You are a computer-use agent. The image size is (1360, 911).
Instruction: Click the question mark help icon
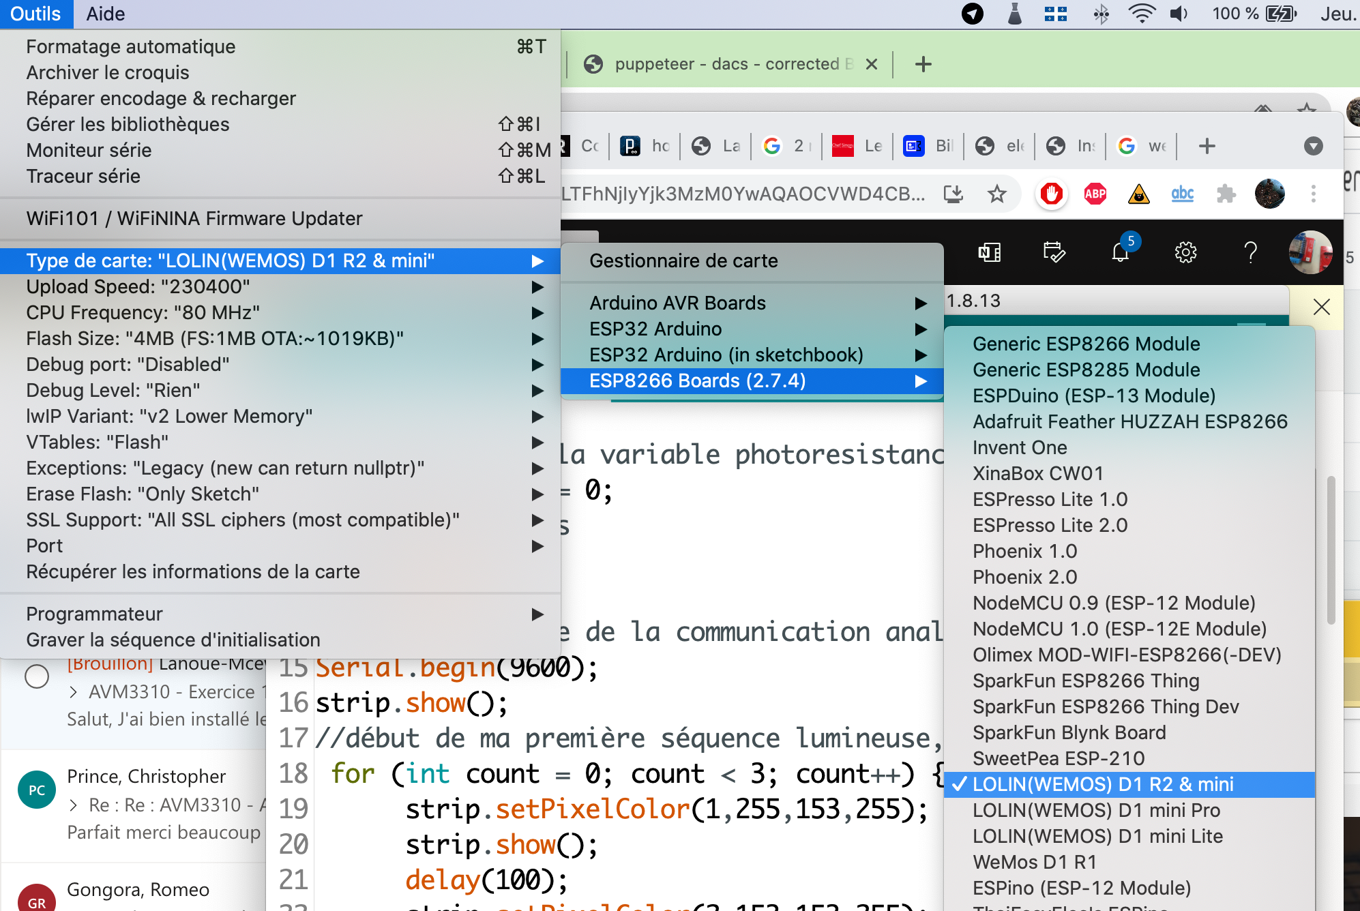pos(1250,252)
